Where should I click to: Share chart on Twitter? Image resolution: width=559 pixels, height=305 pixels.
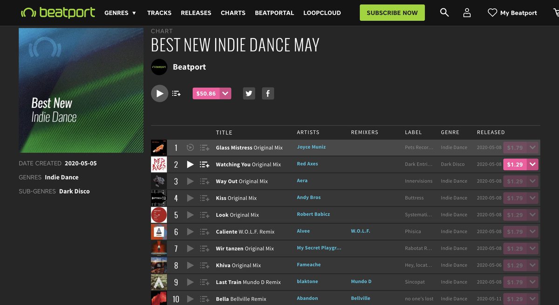pyautogui.click(x=249, y=93)
